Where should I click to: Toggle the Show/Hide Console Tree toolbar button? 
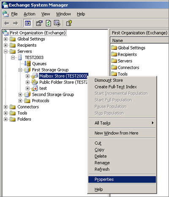pos(27,23)
